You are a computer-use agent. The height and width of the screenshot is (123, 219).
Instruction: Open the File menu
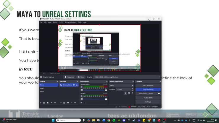[x=41, y=22]
